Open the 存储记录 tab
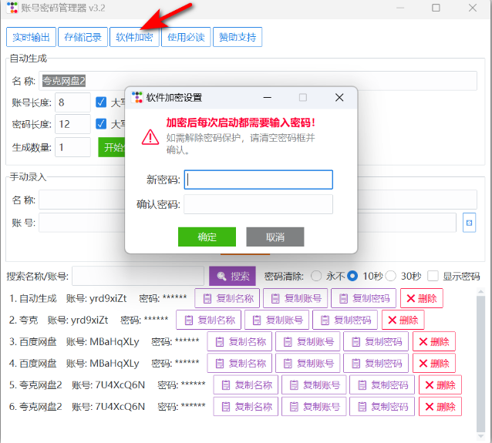This screenshot has width=492, height=443. point(83,37)
